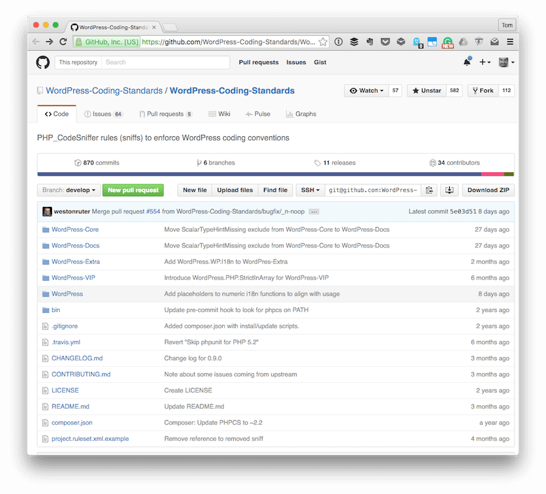View the 6 branches

coord(216,163)
